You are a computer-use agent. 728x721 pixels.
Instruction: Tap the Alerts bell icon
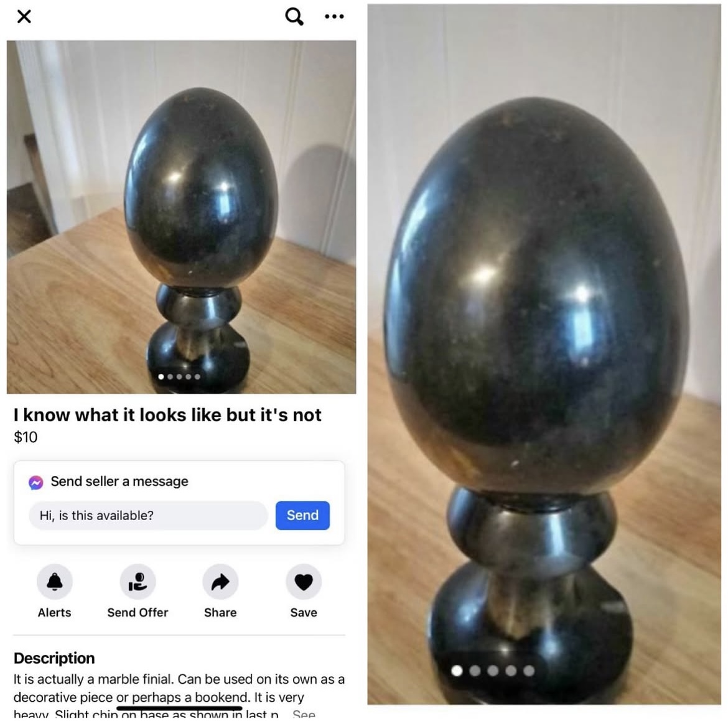coord(55,582)
